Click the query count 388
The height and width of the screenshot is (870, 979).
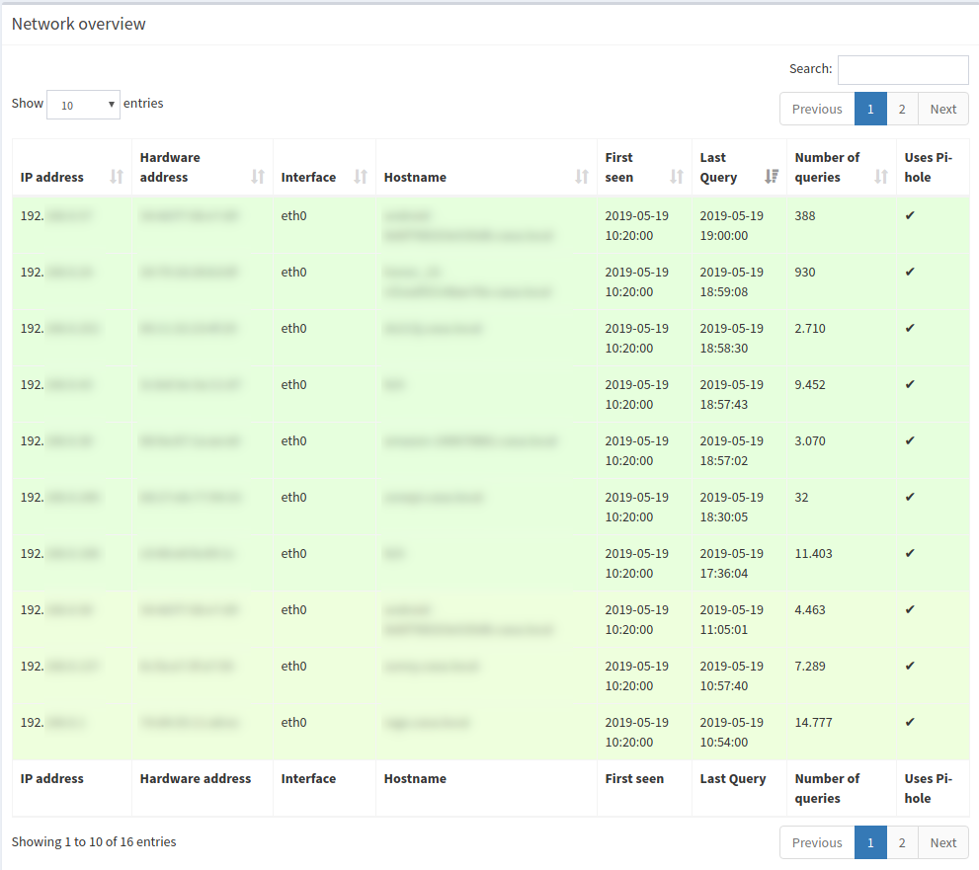pos(805,215)
